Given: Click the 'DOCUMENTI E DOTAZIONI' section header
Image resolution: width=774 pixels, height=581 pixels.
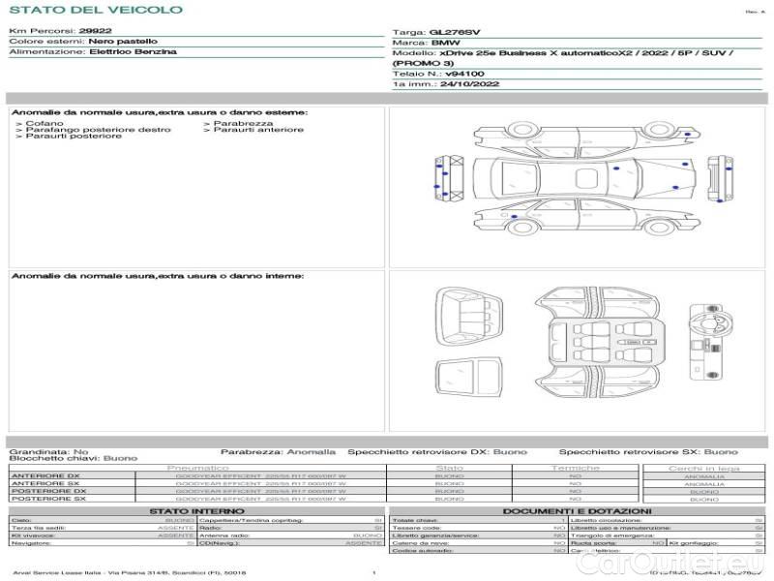Looking at the screenshot, I should point(577,511).
